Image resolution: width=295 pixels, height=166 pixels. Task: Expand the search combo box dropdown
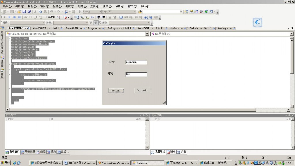pyautogui.click(x=181, y=12)
